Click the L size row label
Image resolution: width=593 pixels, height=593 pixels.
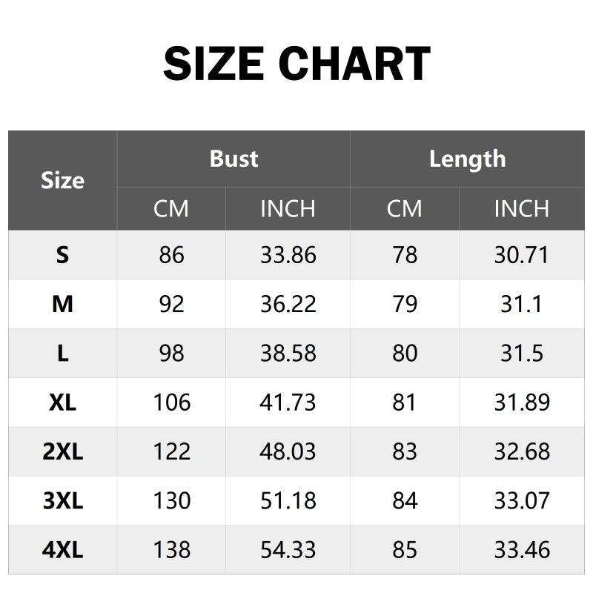coord(62,353)
